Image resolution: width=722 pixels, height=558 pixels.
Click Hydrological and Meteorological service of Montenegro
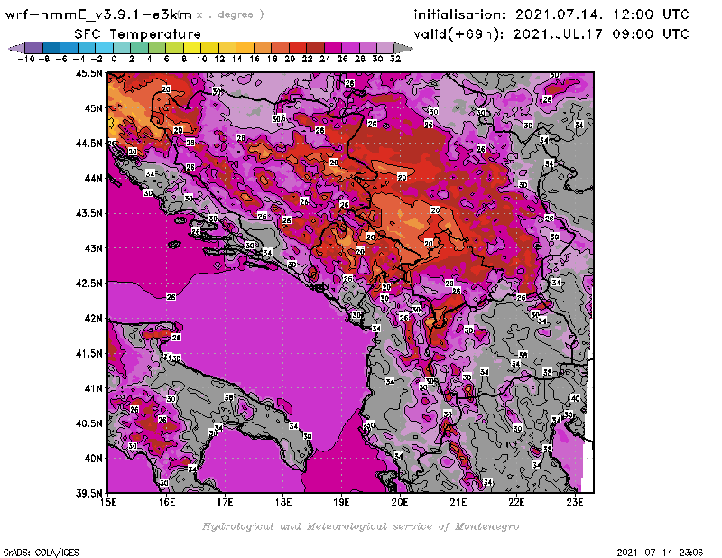click(x=360, y=526)
